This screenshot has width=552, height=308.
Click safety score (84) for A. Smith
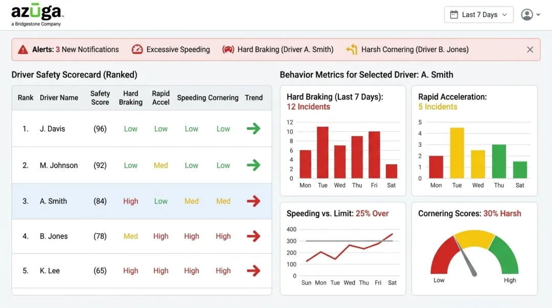point(100,201)
